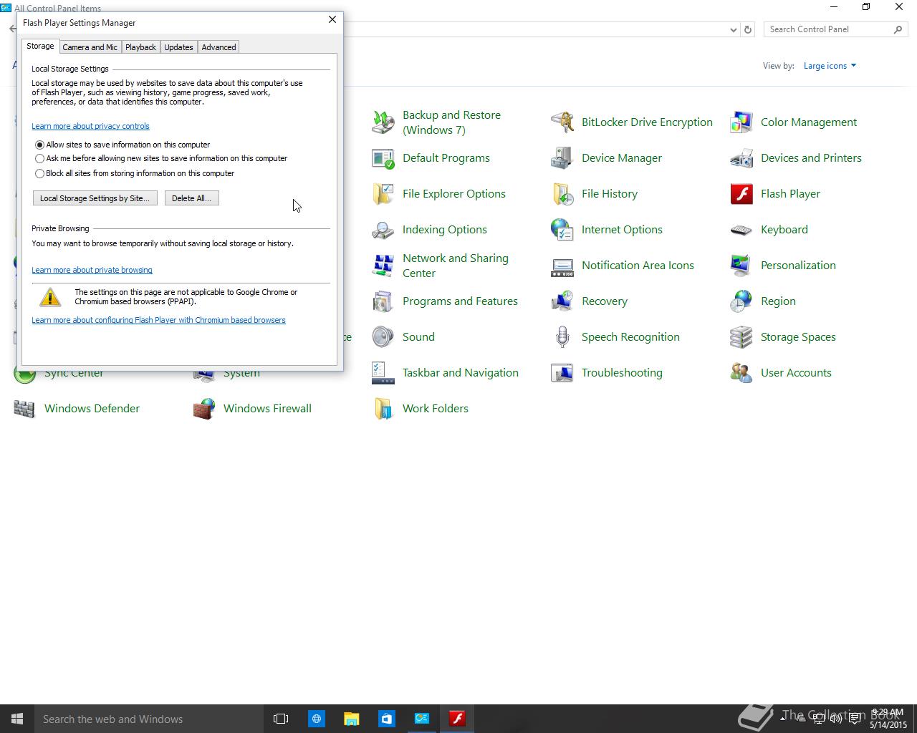Refresh the Control Panel address bar
Screen dimensions: 917x733
(748, 29)
